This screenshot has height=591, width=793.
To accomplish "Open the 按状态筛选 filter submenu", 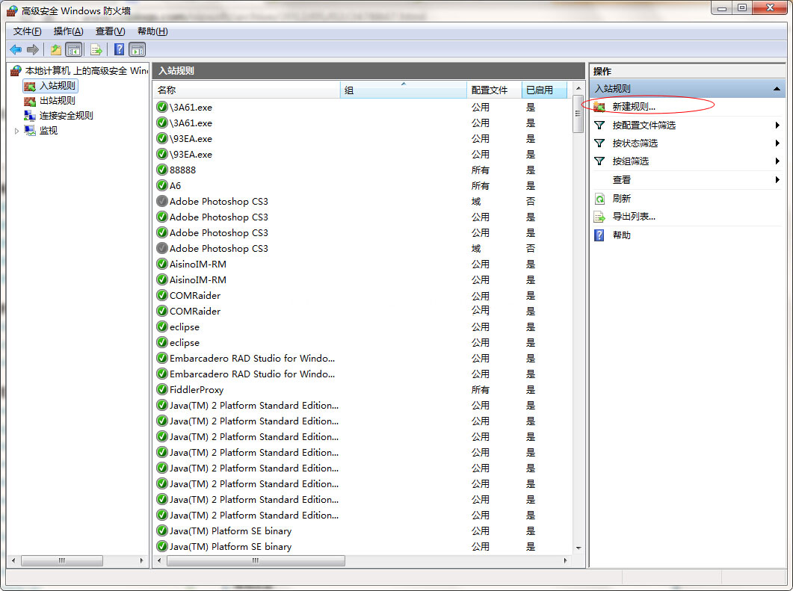I will [635, 143].
